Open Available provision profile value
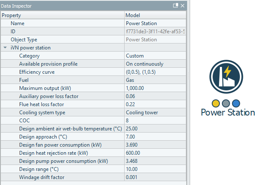Viewport: 259px width, 185px height. pyautogui.click(x=155, y=64)
